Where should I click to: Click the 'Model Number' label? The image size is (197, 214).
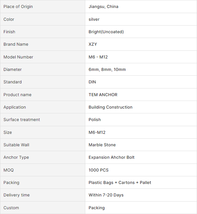coord(18,57)
